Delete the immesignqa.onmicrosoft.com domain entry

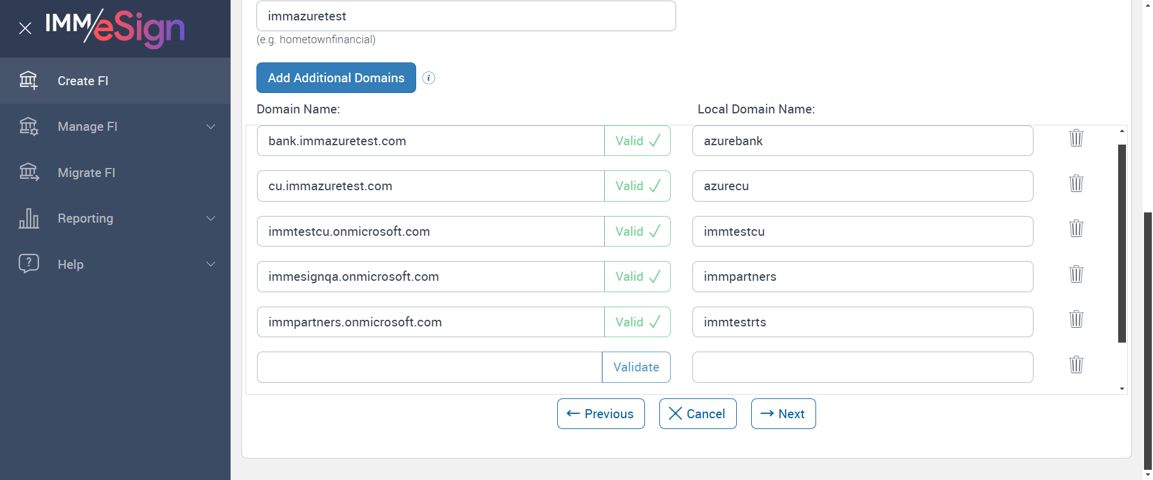point(1076,274)
